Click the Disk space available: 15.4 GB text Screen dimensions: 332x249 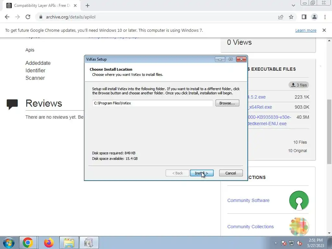[x=115, y=159]
